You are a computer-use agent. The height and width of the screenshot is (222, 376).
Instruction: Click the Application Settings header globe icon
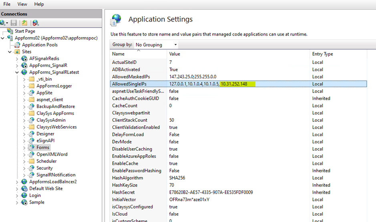[x=117, y=20]
